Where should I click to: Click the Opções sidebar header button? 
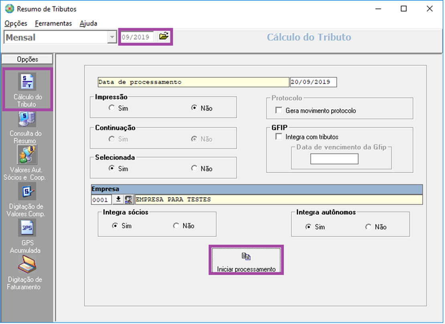(x=27, y=59)
